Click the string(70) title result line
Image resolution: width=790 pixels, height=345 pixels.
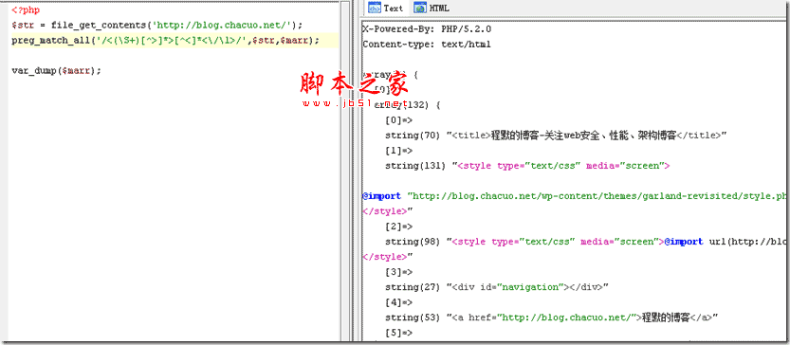pyautogui.click(x=556, y=135)
